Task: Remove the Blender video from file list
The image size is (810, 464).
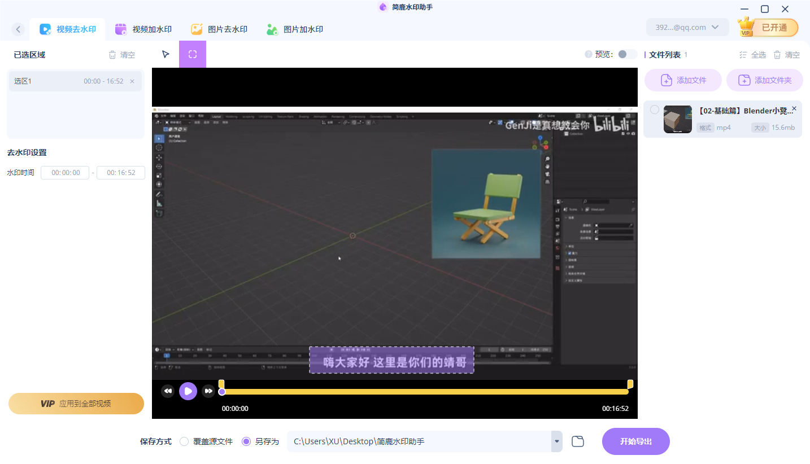Action: [794, 108]
